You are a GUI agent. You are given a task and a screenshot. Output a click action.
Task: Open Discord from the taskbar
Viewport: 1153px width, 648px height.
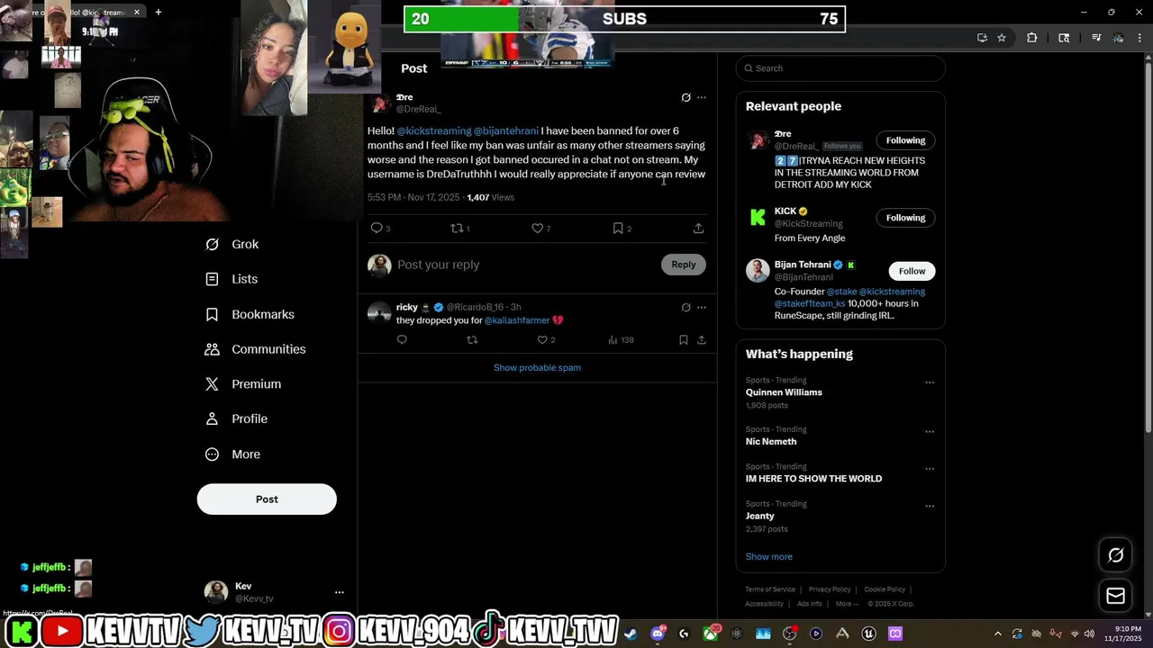pyautogui.click(x=658, y=634)
